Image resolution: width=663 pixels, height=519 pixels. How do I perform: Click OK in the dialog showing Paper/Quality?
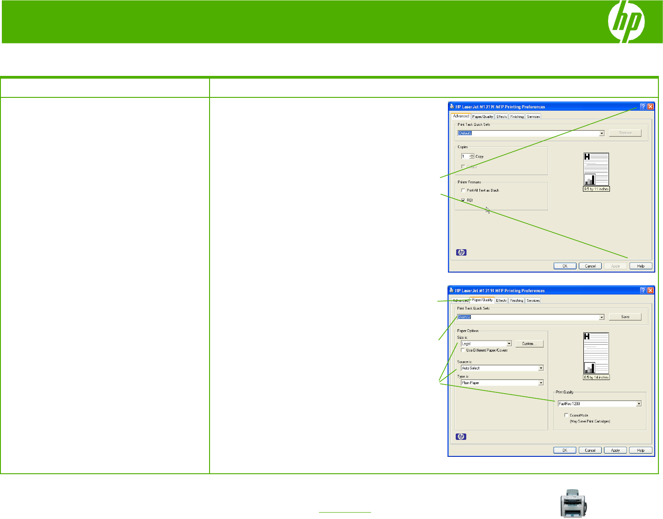click(x=565, y=450)
